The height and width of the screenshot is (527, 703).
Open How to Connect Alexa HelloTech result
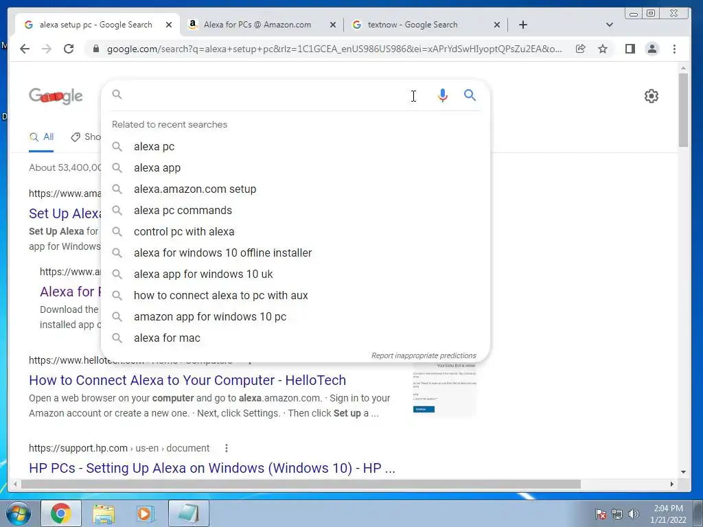pos(187,380)
